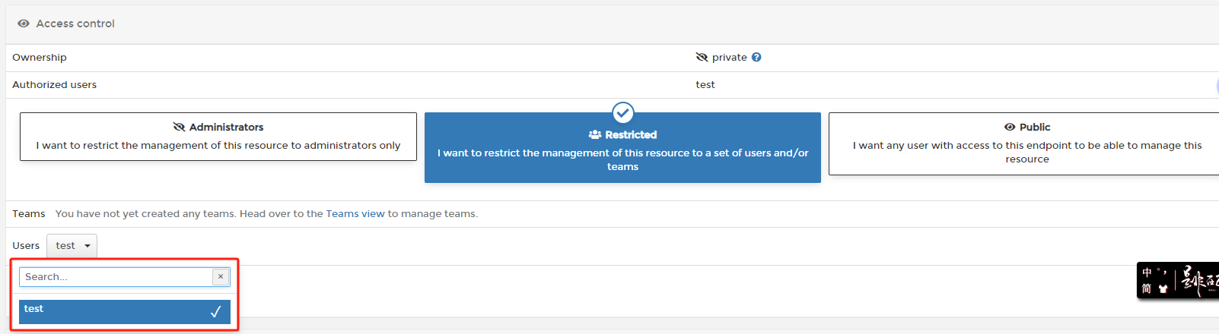This screenshot has height=334, width=1219.
Task: Choose the Public ownership option
Action: click(1026, 143)
